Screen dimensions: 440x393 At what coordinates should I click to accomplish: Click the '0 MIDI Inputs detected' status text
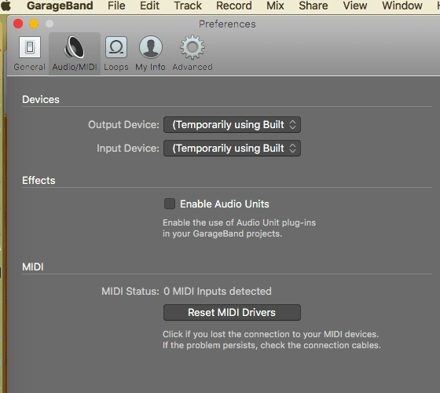point(218,292)
